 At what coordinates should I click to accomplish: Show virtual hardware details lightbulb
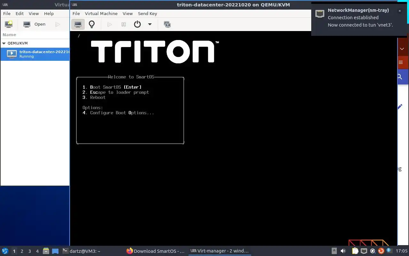point(92,24)
